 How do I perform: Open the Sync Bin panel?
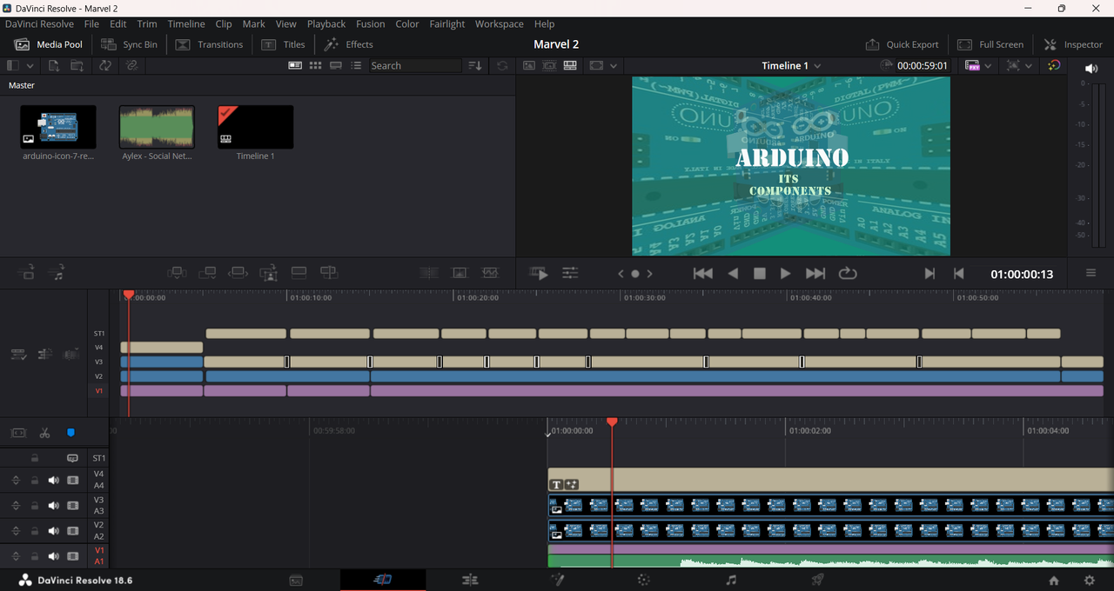[x=130, y=44]
